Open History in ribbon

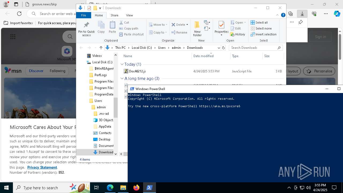coord(238,34)
